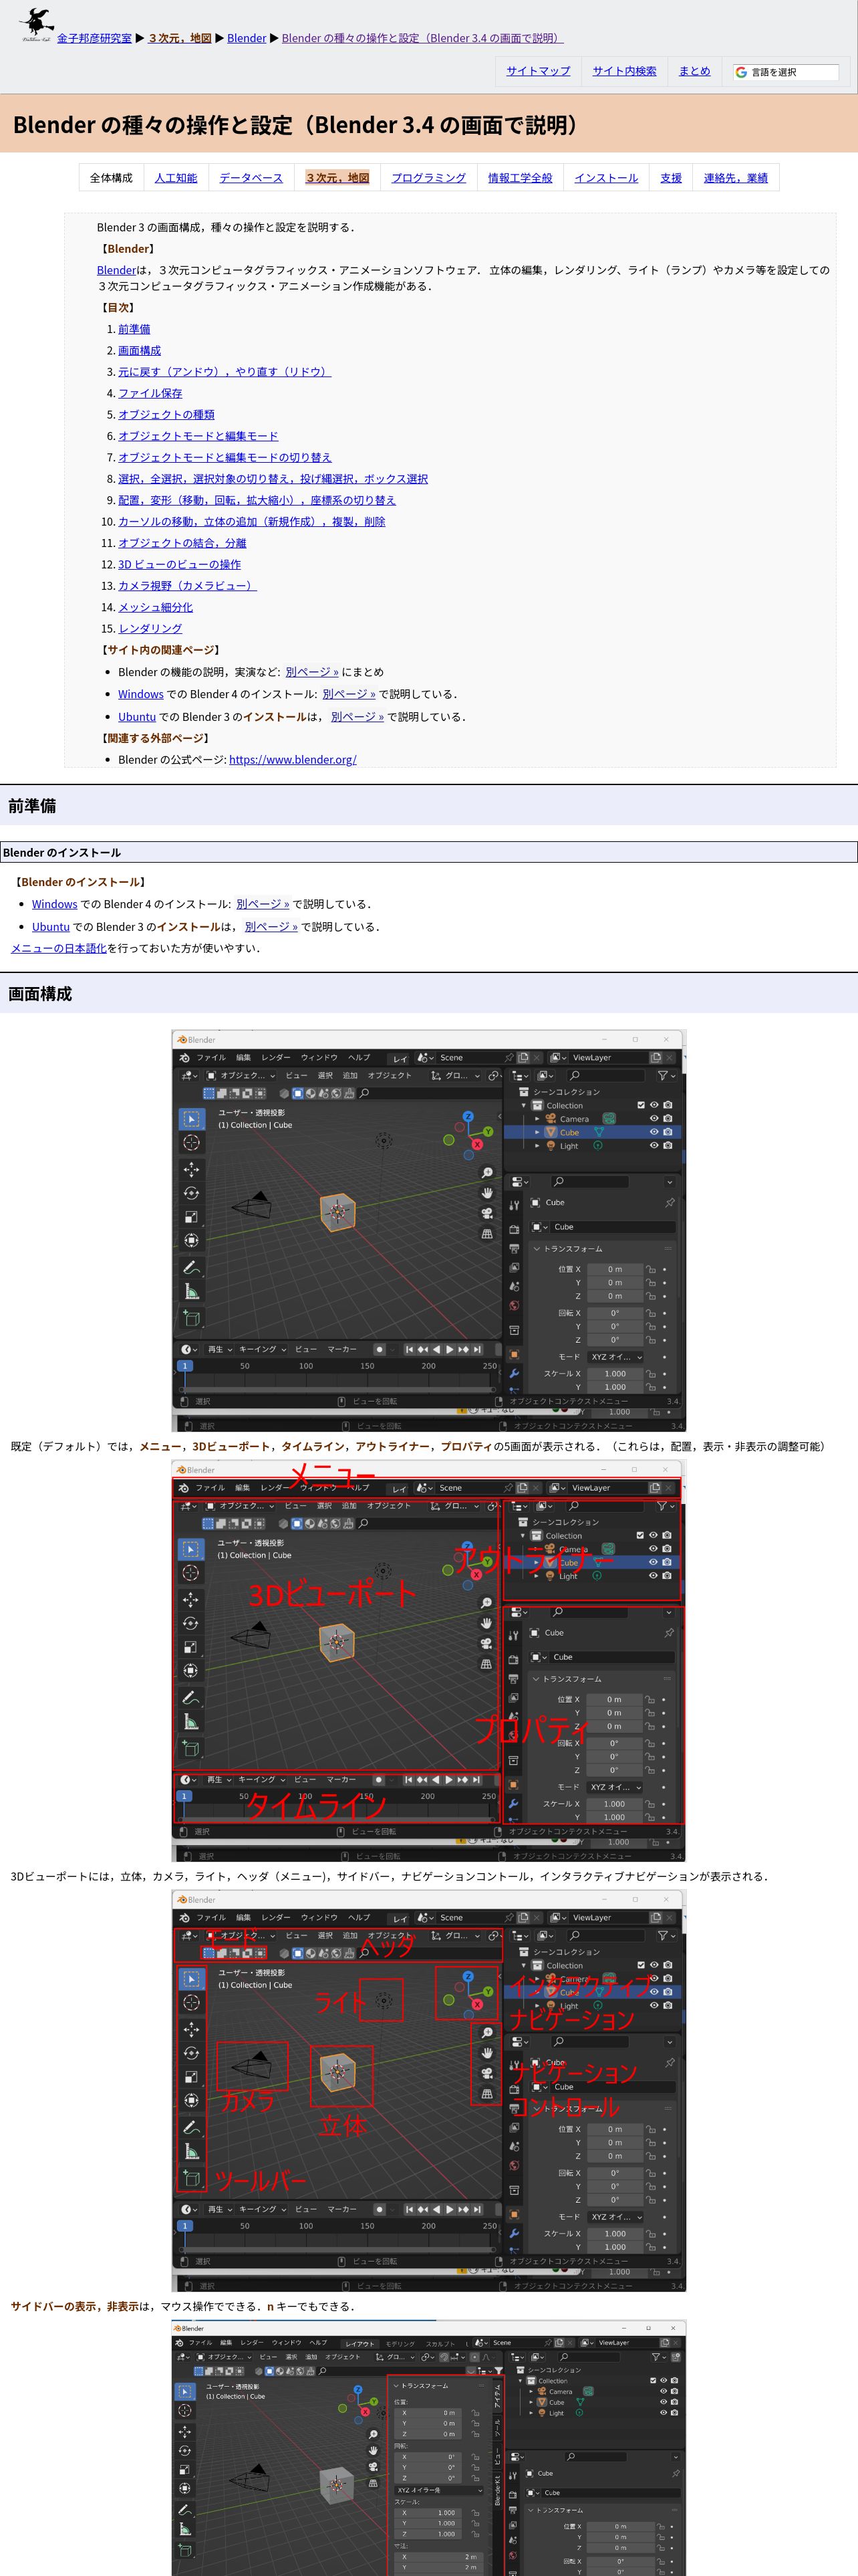Click the witch logo icon at page top

[36, 24]
